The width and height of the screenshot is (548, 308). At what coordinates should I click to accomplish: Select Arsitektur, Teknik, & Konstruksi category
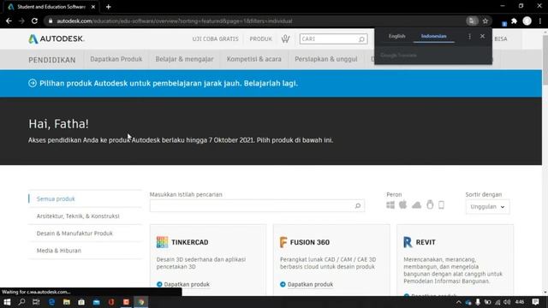pos(78,216)
